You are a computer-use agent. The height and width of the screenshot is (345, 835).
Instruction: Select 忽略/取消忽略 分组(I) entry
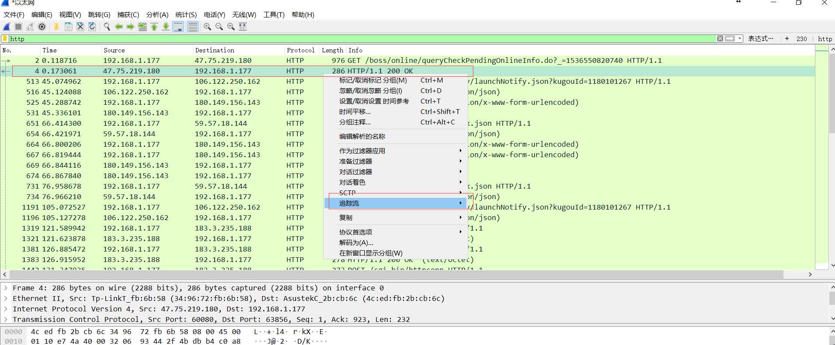396,91
